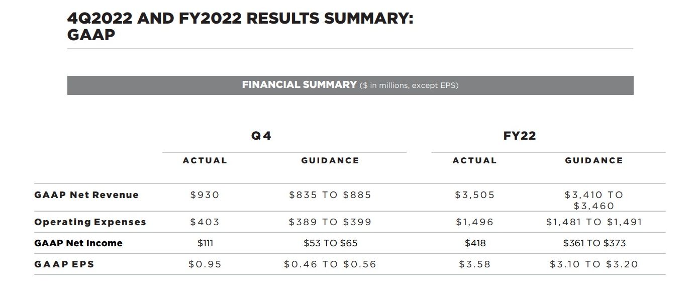This screenshot has height=294, width=700.
Task: Click the FY22 operating expenses guidance '$1,481 TO $1,491'
Action: (594, 222)
